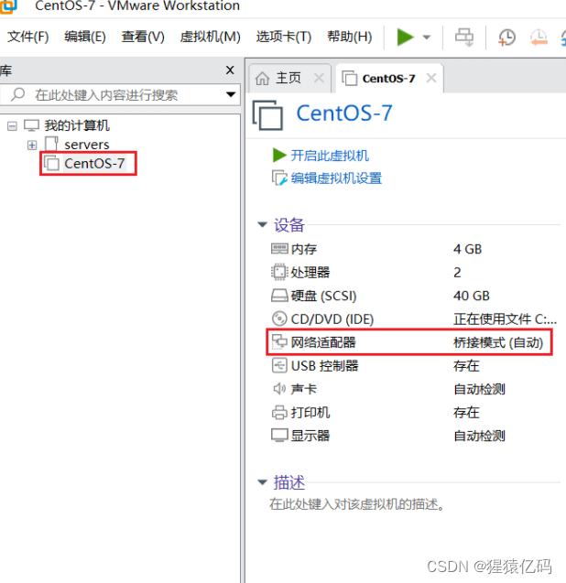Image resolution: width=566 pixels, height=583 pixels.
Task: Select CentOS-7 in the library tree
Action: click(x=94, y=163)
